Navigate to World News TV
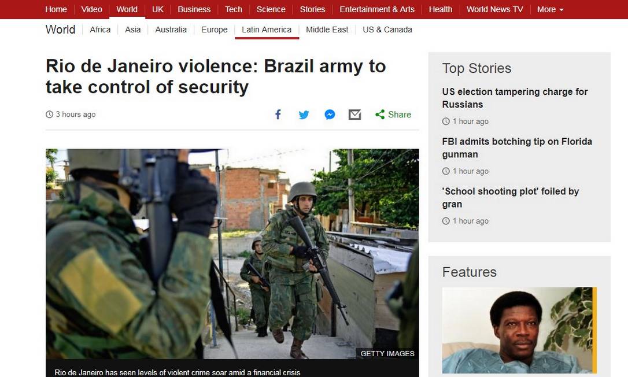 [494, 9]
